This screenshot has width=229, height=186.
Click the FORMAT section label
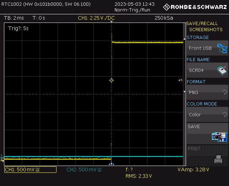click(196, 82)
